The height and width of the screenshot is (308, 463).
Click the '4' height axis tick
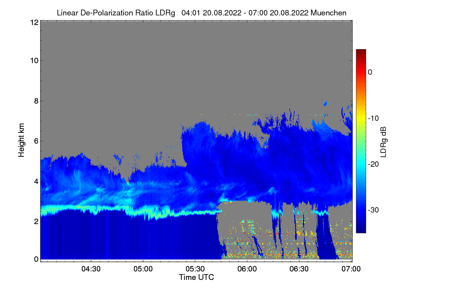pos(36,181)
